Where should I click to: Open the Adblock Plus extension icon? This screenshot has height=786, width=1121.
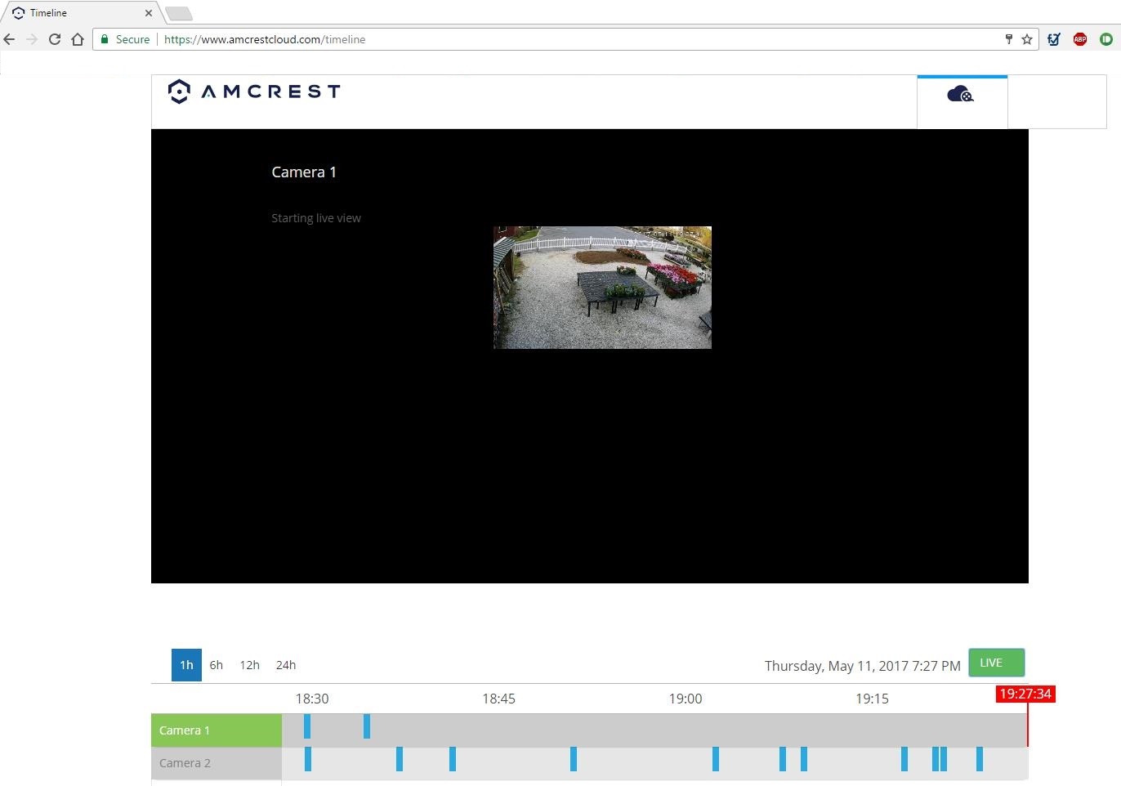tap(1080, 39)
